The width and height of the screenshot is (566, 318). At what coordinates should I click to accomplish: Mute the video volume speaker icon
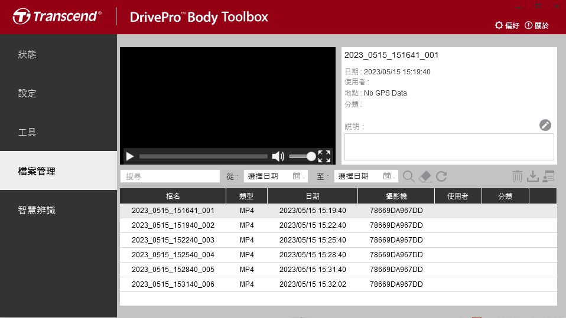click(x=278, y=156)
